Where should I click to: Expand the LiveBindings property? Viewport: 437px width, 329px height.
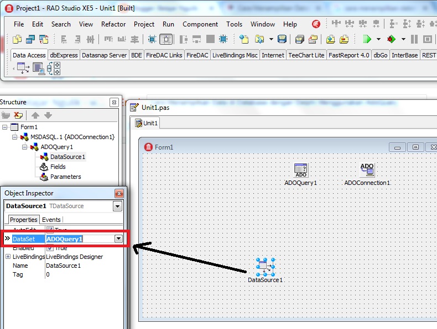coord(8,257)
